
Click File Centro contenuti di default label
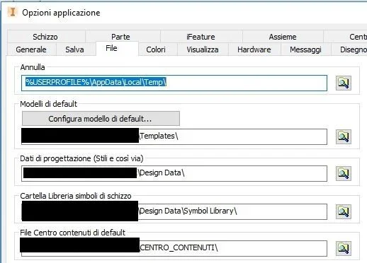pos(72,233)
